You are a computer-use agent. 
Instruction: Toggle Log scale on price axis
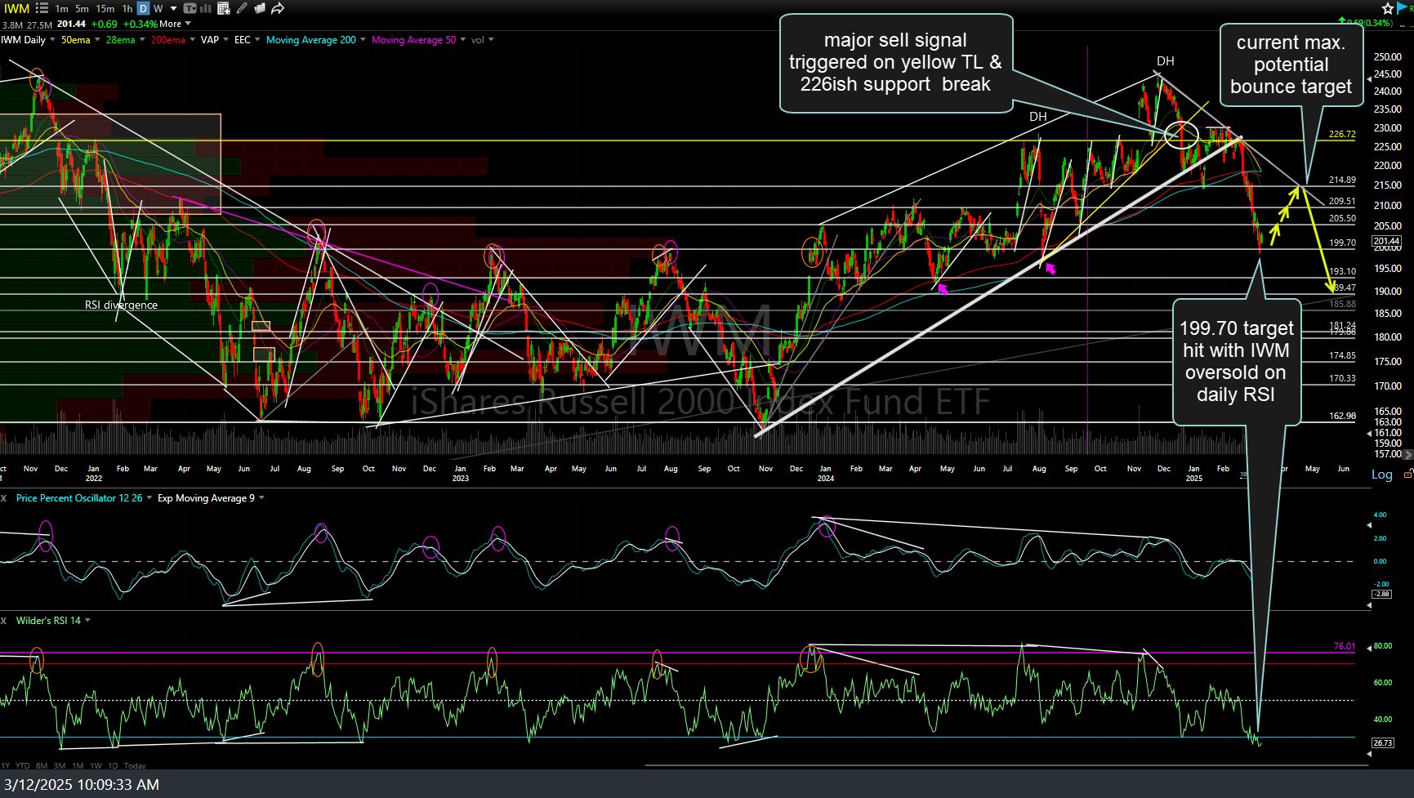pos(1381,475)
